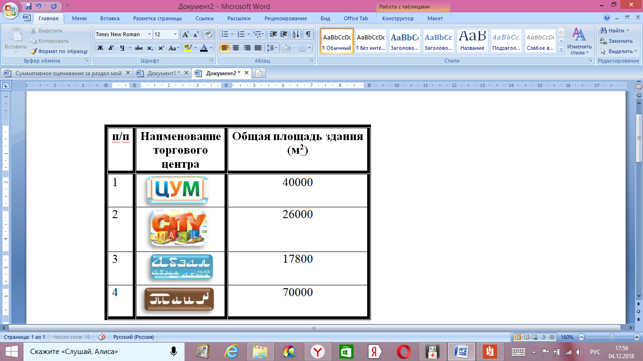Open Word help with question mark icon

pos(607,17)
